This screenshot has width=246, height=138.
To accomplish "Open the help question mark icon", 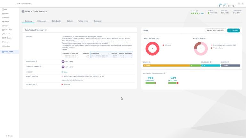I will click(242, 4).
